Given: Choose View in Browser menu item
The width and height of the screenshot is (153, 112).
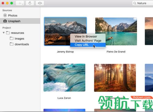Looking at the screenshot, I should [88, 36].
